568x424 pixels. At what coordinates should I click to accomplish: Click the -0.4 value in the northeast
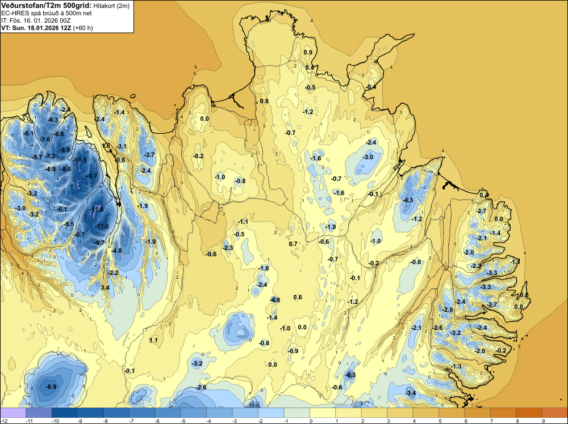[x=371, y=87]
